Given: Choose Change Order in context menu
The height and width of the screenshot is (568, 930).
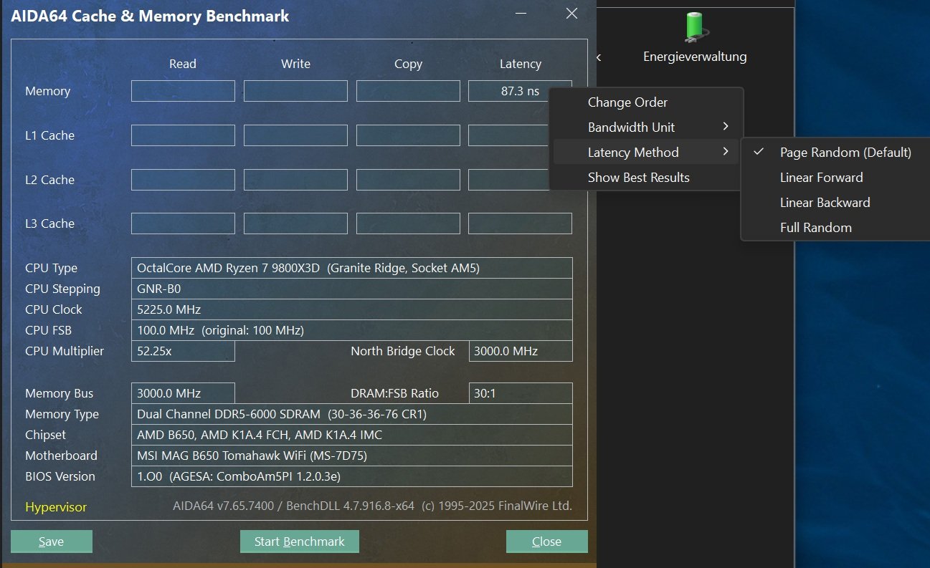Looking at the screenshot, I should (x=645, y=102).
